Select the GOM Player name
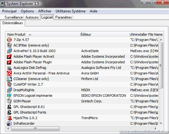Viewport: 169px width, 134px height. (22, 101)
